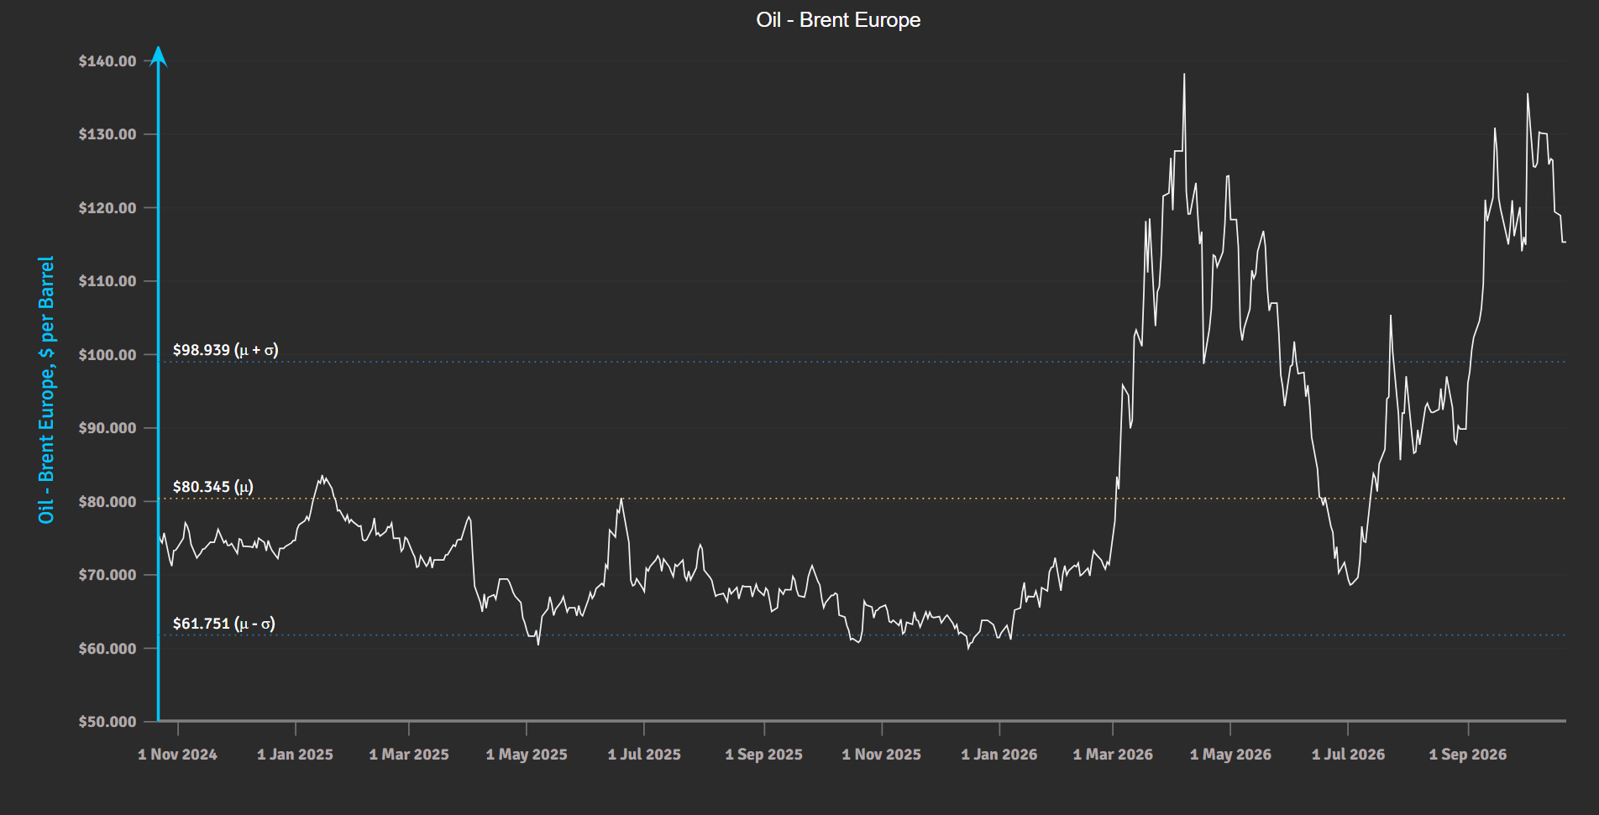1599x815 pixels.
Task: Click the '$98.939 (μ + σ)' label
Action: 225,350
